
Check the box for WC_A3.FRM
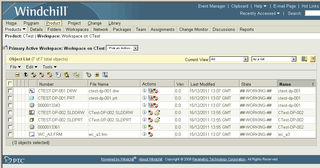[10, 134]
